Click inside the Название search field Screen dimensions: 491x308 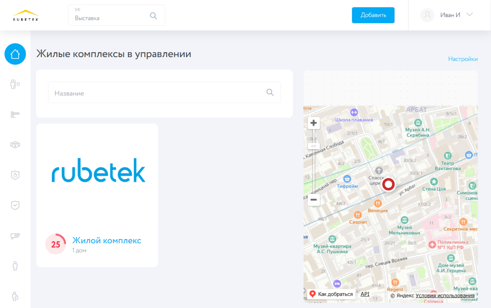(x=144, y=92)
